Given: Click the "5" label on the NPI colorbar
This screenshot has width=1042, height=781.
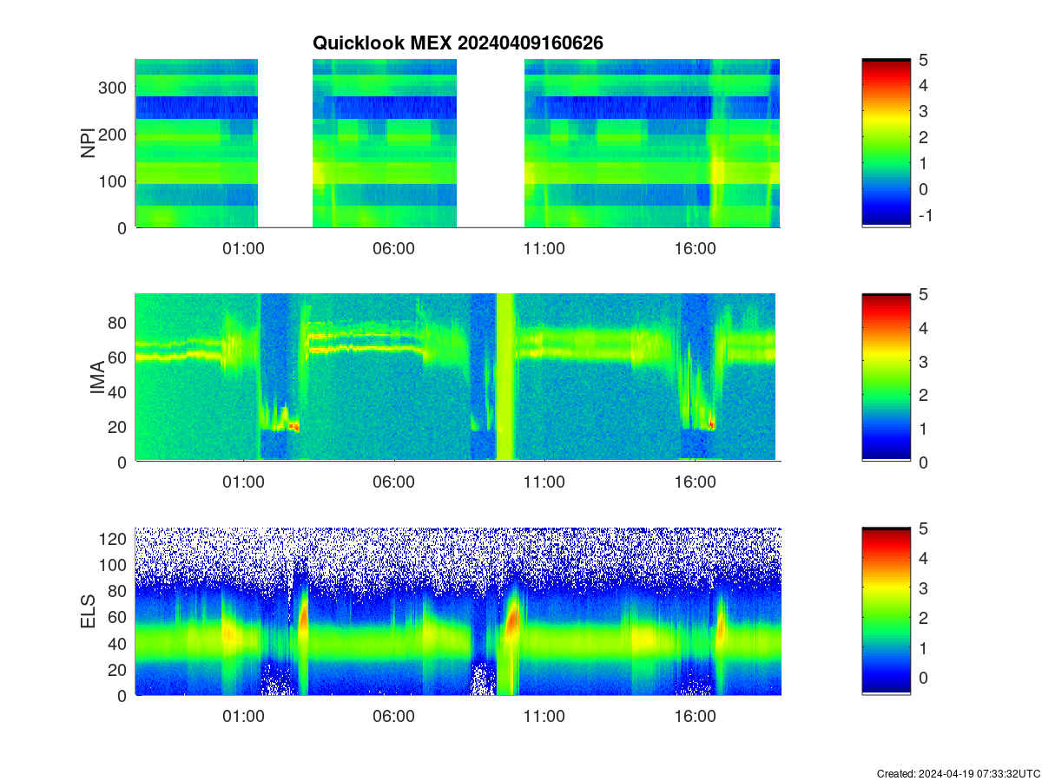Looking at the screenshot, I should [x=923, y=59].
